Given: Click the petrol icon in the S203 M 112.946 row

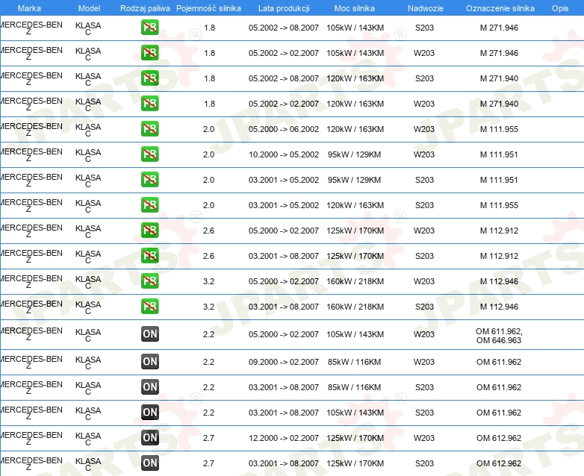Looking at the screenshot, I should [149, 307].
